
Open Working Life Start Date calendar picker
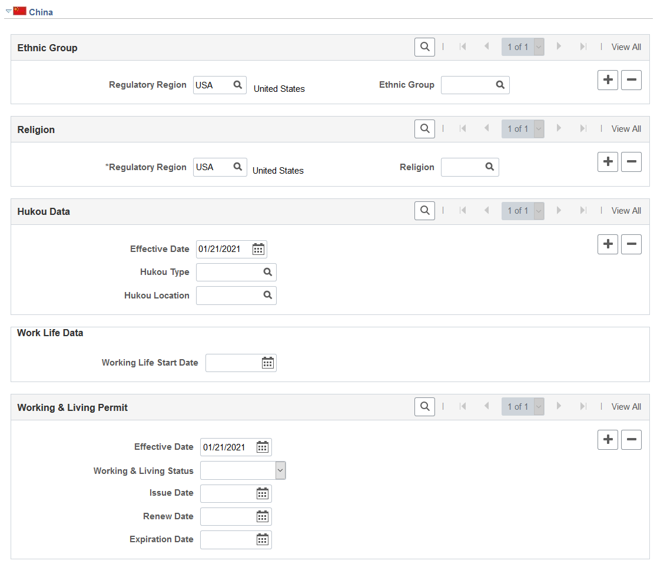point(268,363)
